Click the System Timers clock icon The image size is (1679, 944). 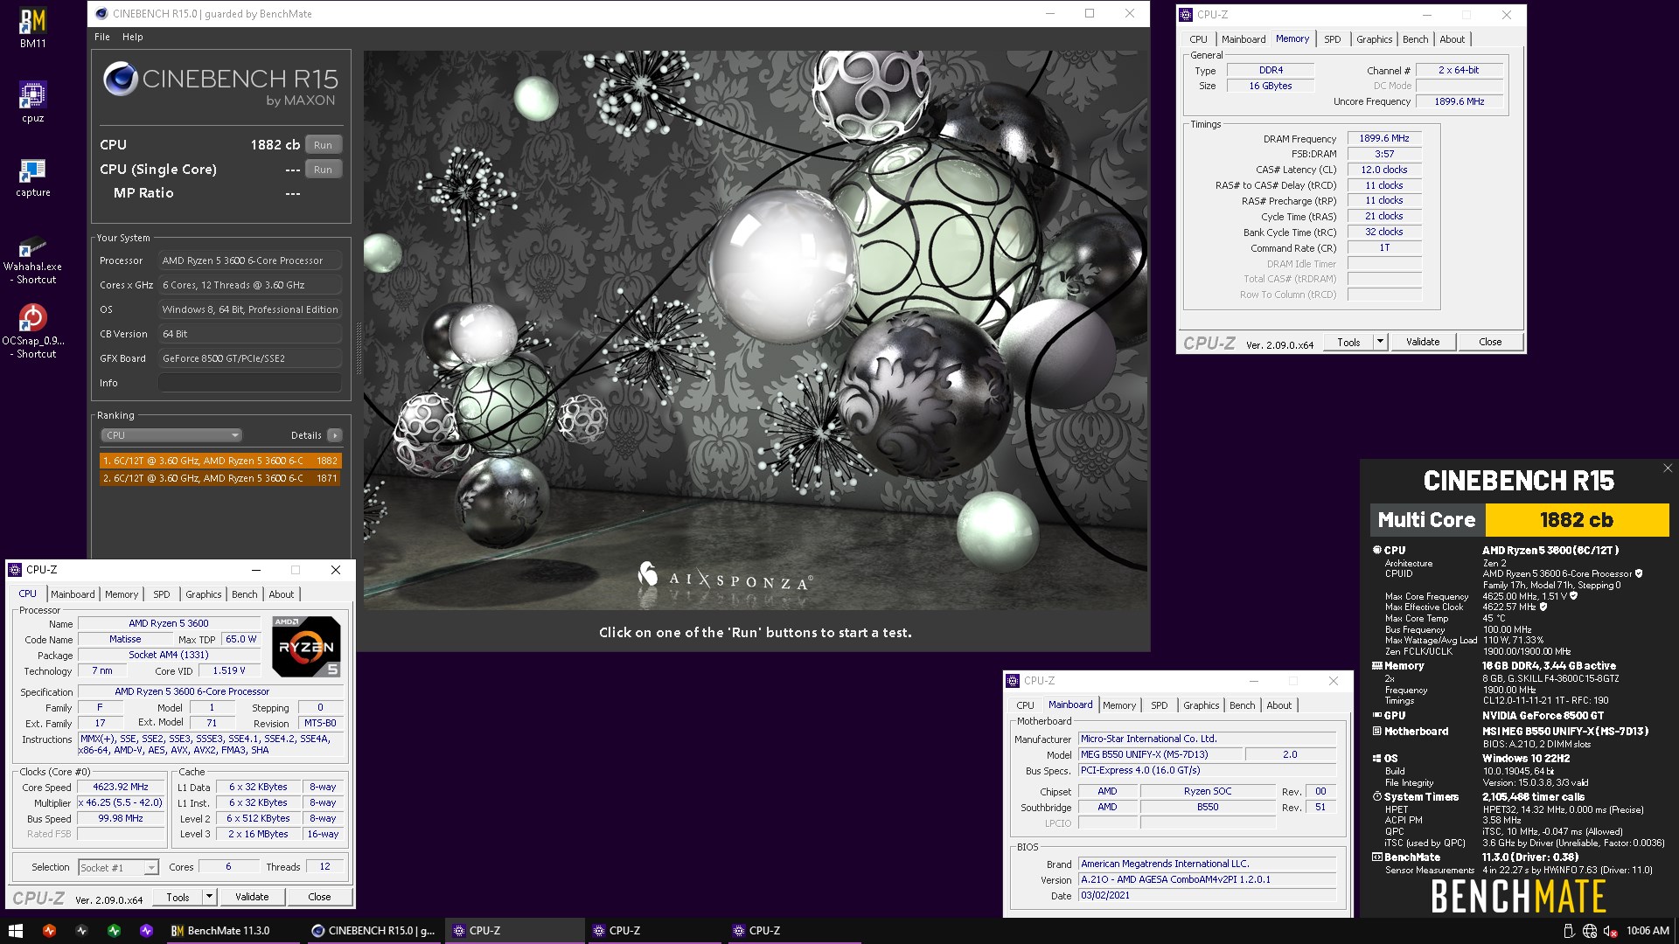click(1377, 797)
